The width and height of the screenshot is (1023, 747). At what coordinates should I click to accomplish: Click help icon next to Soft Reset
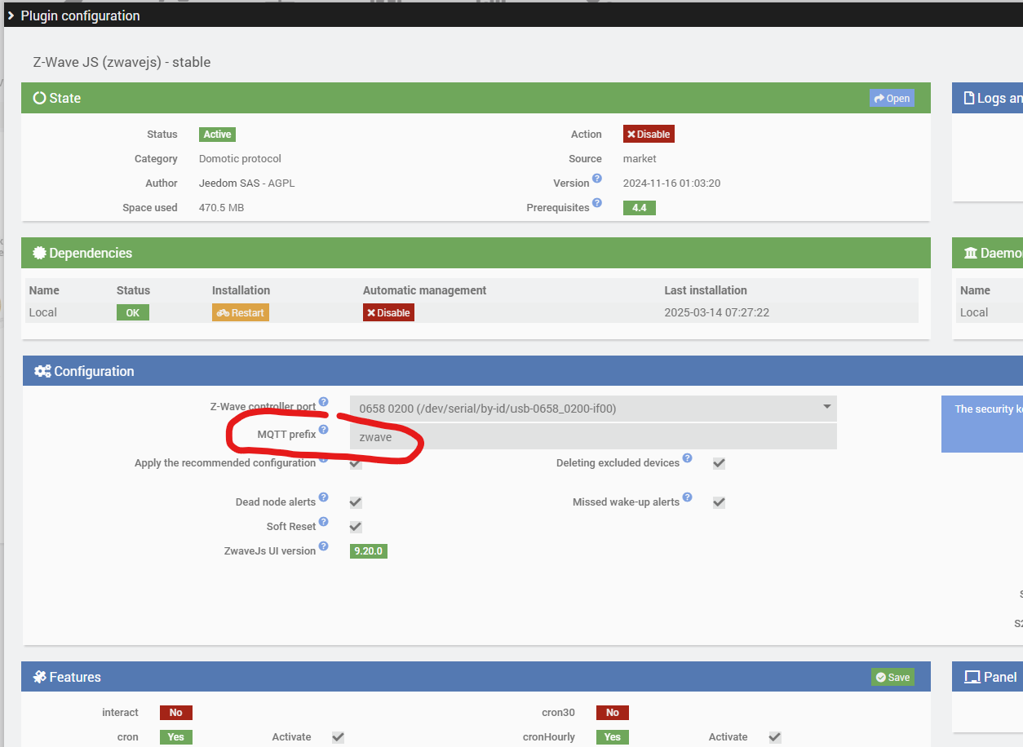(x=324, y=522)
